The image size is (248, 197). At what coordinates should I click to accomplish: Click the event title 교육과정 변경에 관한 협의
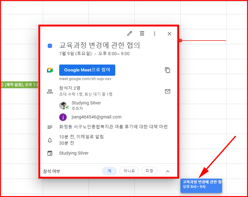coord(99,45)
